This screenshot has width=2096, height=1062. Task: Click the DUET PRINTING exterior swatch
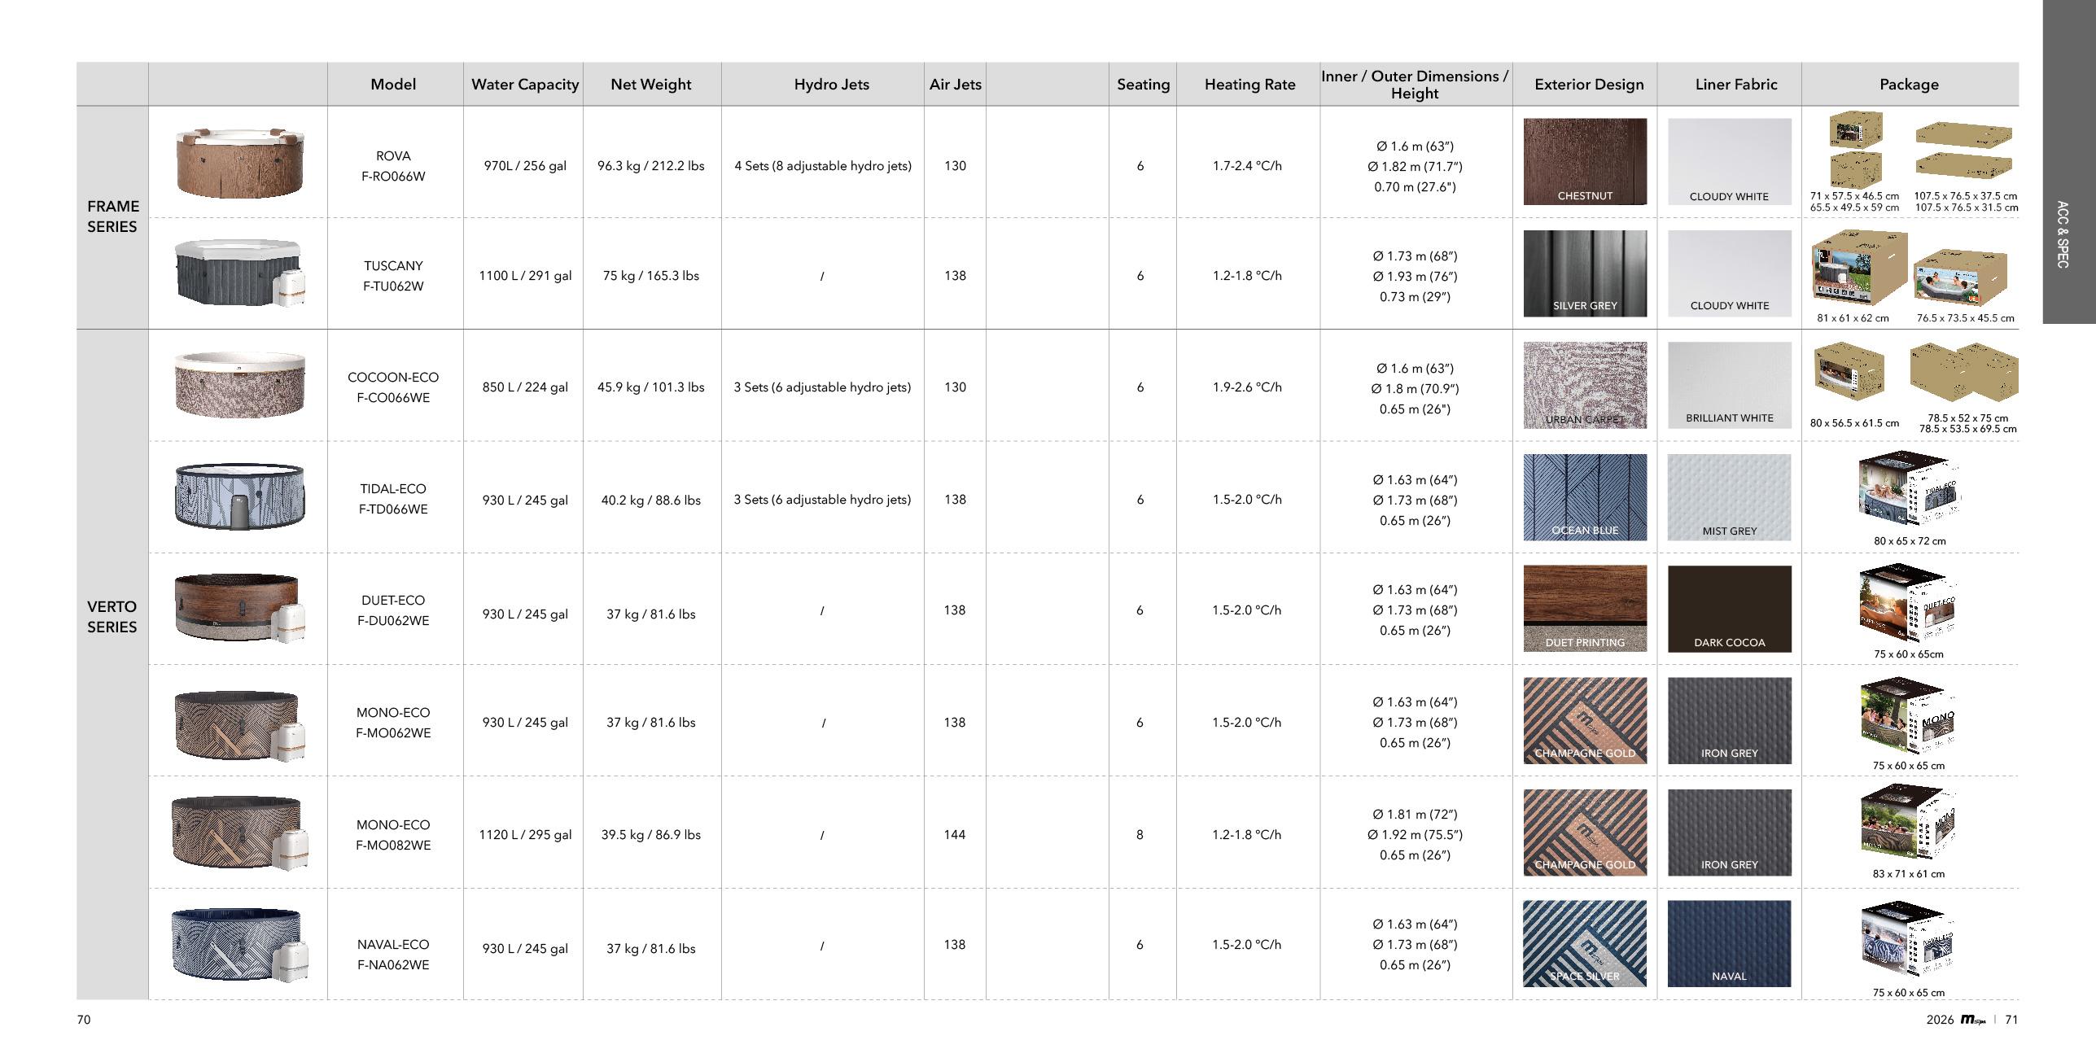(x=1584, y=608)
